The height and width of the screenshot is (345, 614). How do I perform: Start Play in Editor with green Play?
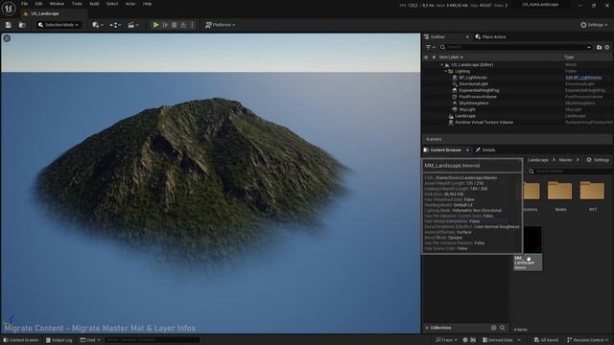[x=155, y=25]
